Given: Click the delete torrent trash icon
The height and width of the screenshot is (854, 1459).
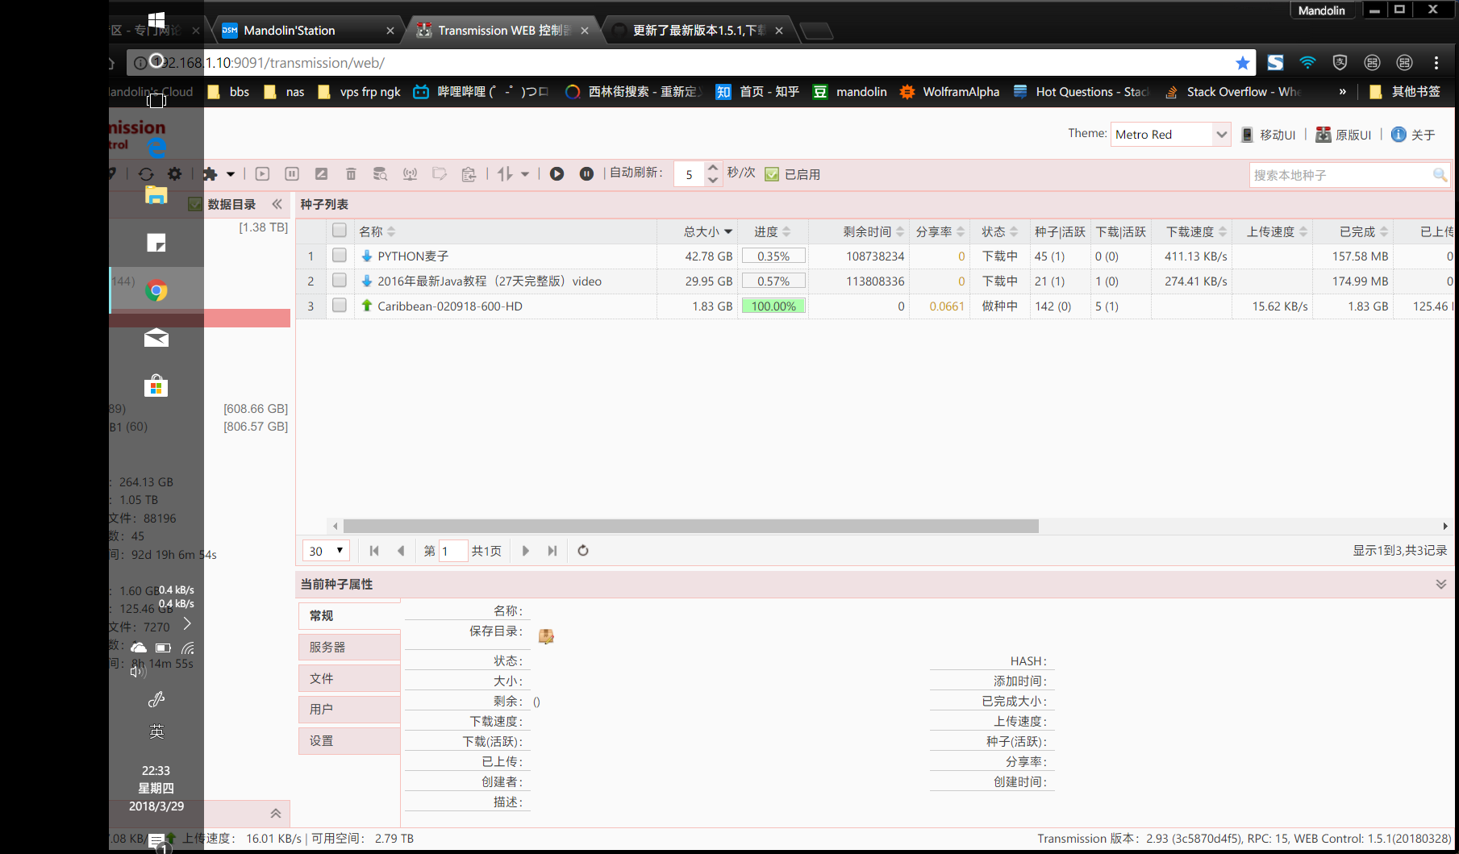Looking at the screenshot, I should (351, 173).
